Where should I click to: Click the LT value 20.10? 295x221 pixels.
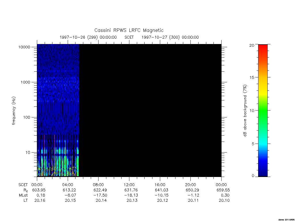[224, 201]
